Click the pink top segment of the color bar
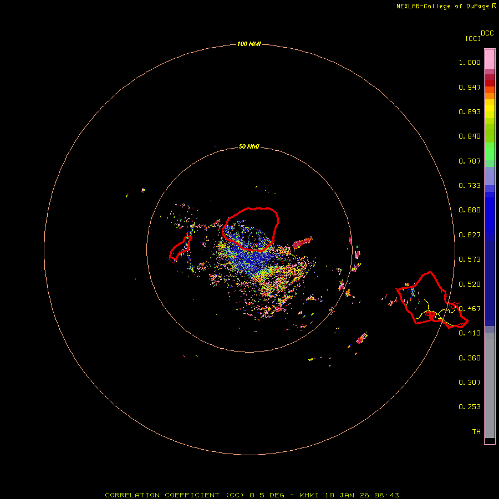This screenshot has width=499, height=499. tap(490, 59)
